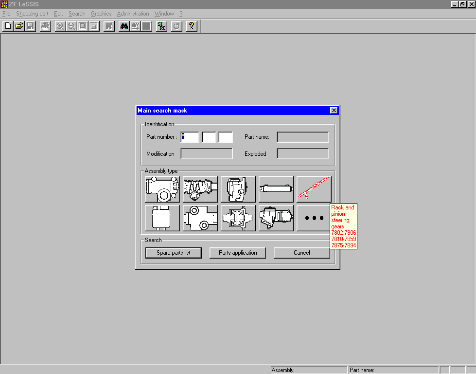476x374 pixels.
Task: Select the pump assembly type image
Action: 238,189
